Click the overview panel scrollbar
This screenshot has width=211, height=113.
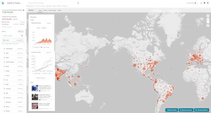pyautogui.click(x=55, y=33)
